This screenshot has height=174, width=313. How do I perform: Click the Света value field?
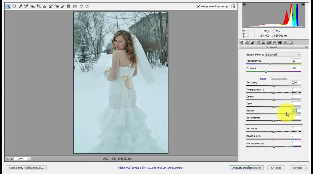[296, 97]
